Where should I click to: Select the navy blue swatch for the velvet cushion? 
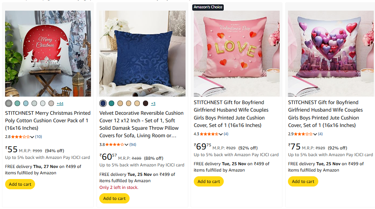pos(103,103)
